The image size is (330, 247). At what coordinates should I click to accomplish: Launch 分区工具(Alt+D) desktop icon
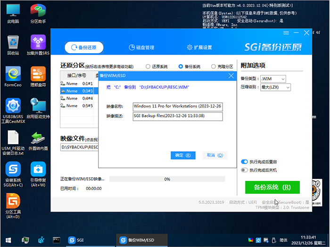click(13, 206)
